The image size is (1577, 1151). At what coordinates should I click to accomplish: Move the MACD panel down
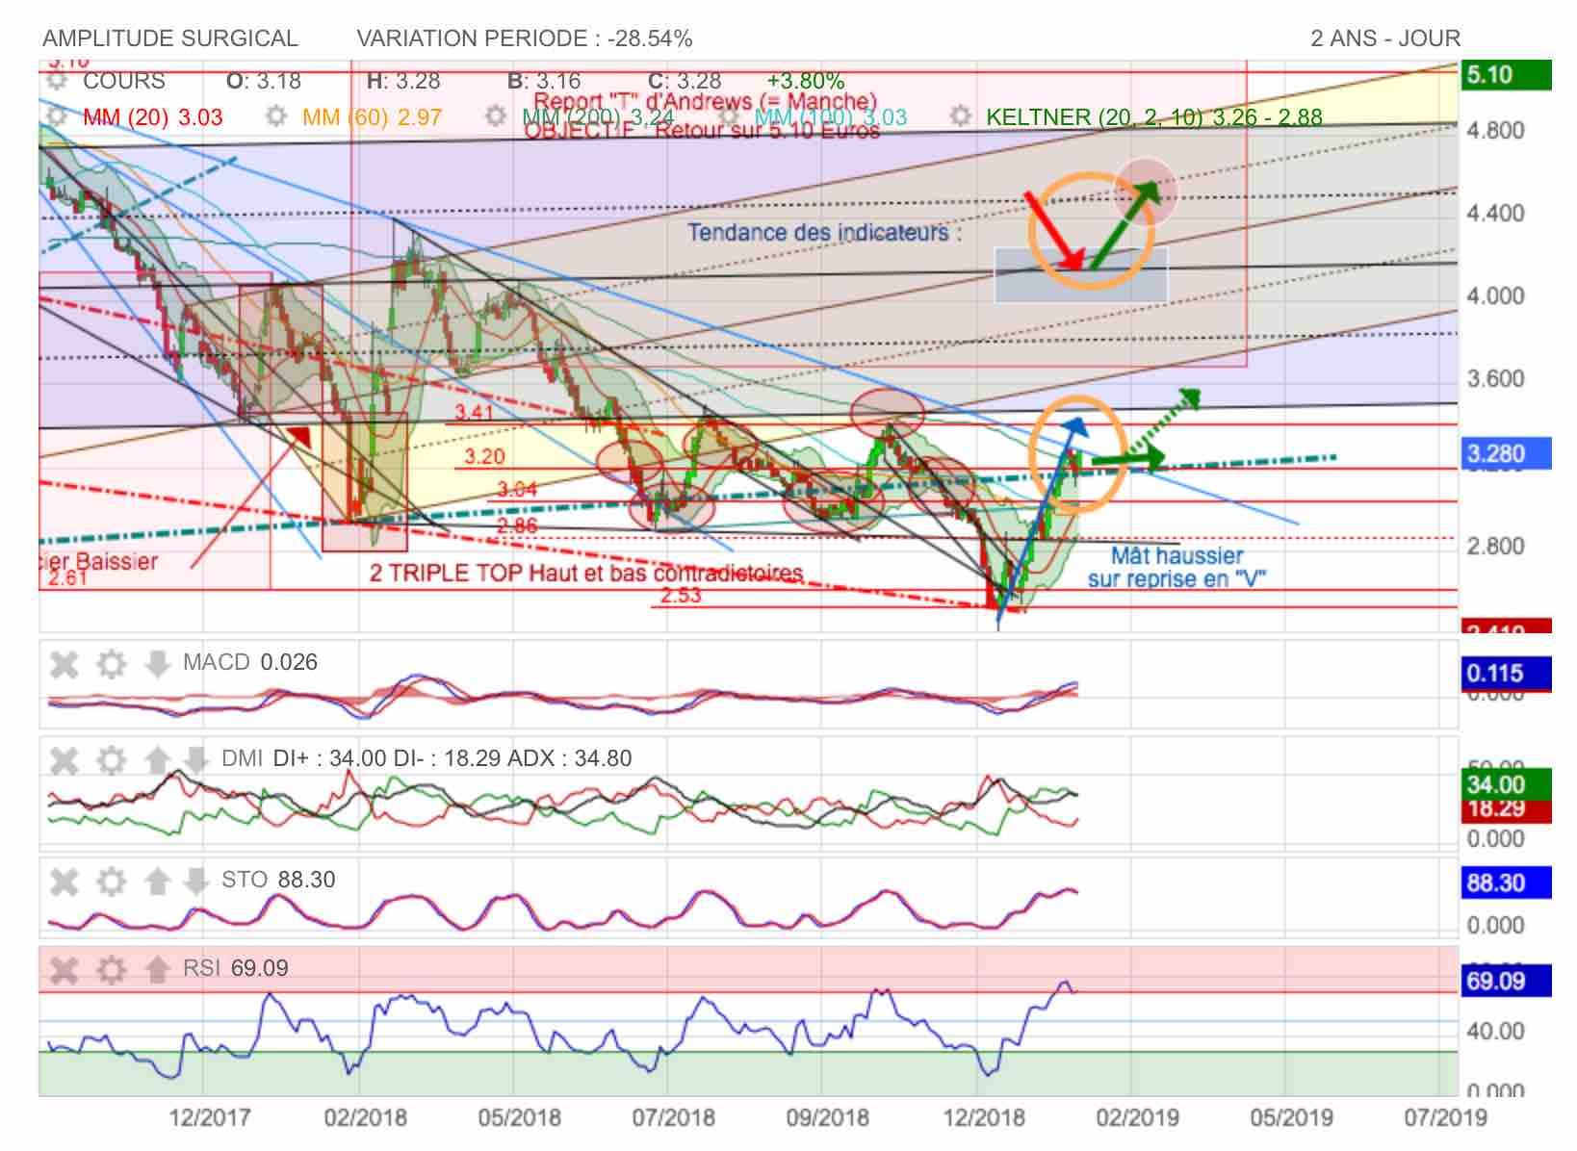click(x=157, y=664)
